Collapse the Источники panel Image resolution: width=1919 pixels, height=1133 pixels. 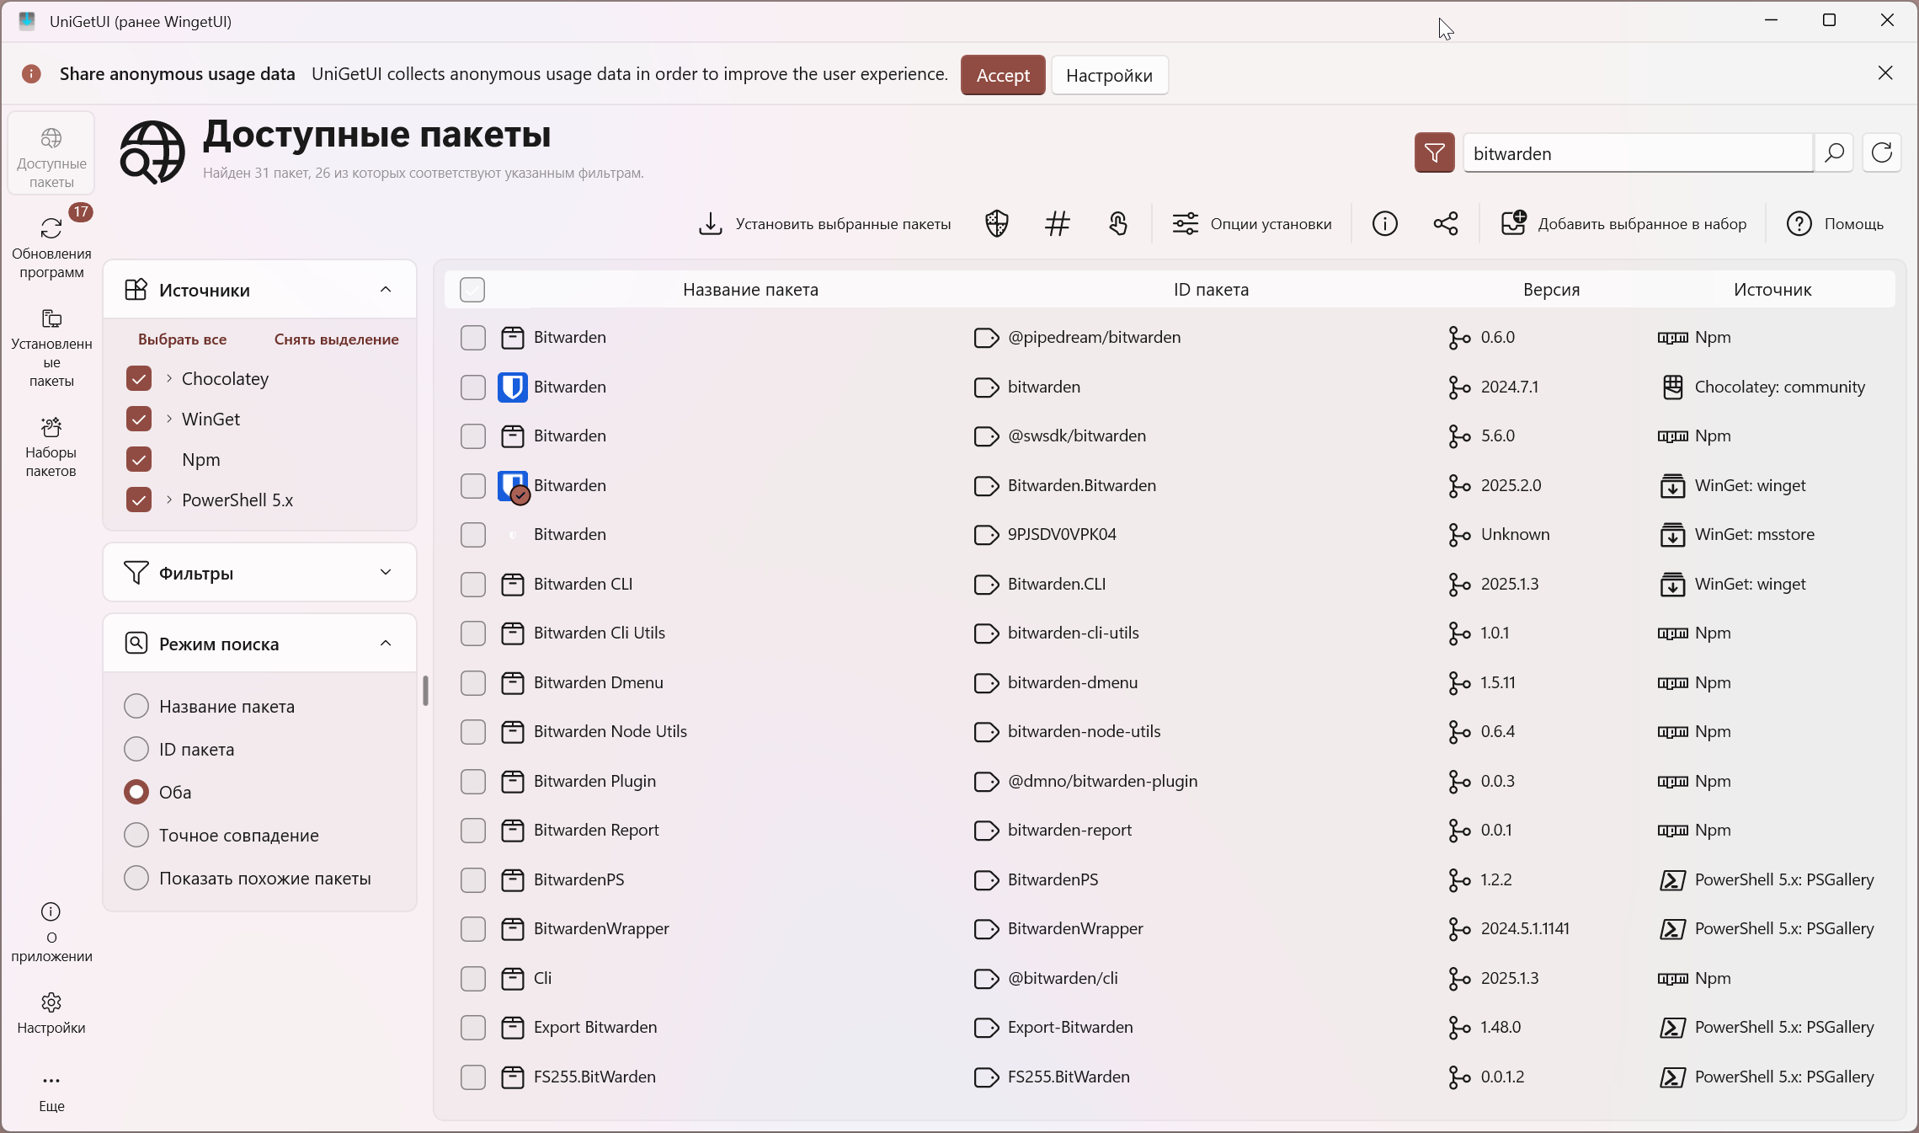click(x=386, y=290)
